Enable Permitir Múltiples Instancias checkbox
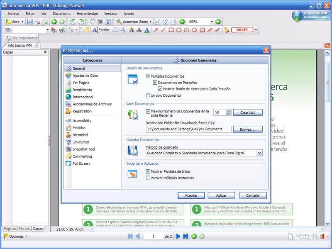332x249 pixels. [x=148, y=178]
